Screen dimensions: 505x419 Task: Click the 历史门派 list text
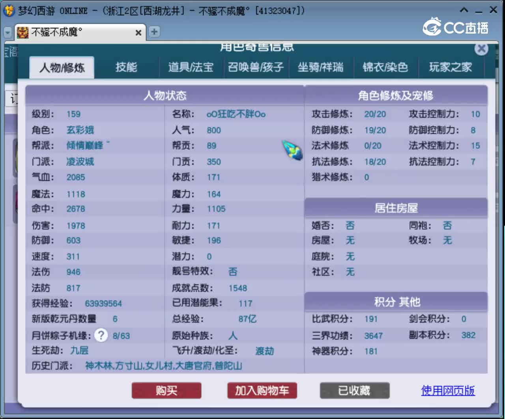[x=164, y=366]
